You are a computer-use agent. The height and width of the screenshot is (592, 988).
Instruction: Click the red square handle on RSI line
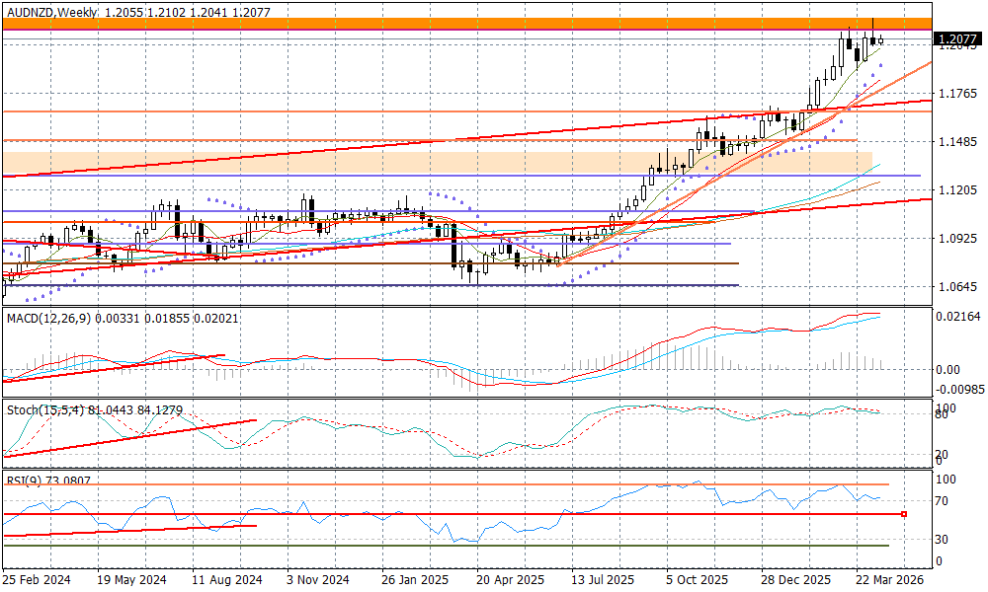(904, 514)
